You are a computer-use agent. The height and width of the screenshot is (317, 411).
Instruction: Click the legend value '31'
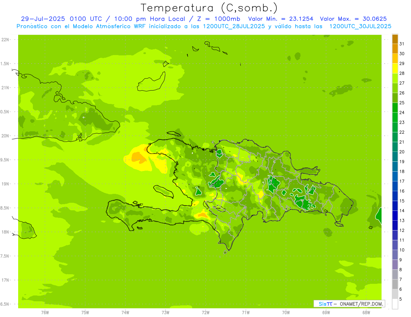[x=402, y=44]
